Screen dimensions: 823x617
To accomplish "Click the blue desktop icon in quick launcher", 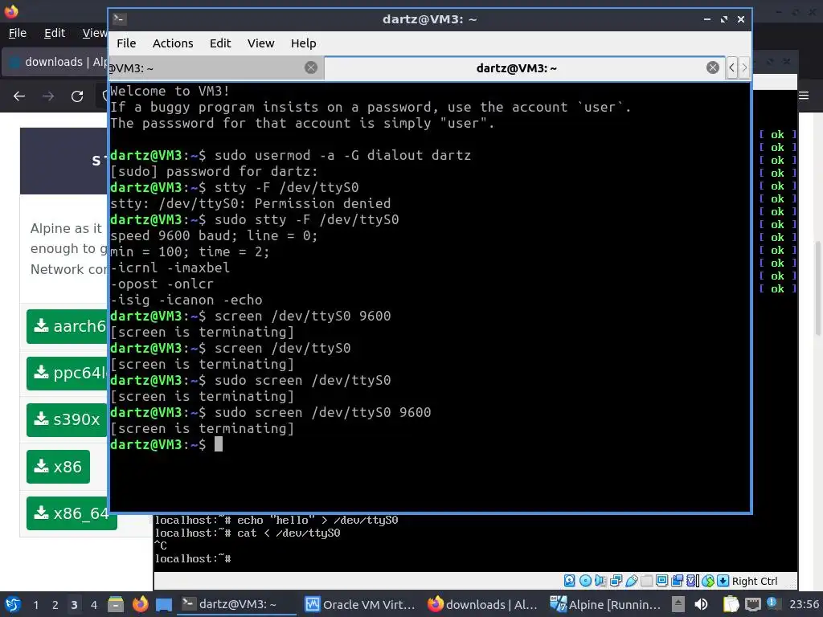I will point(164,605).
